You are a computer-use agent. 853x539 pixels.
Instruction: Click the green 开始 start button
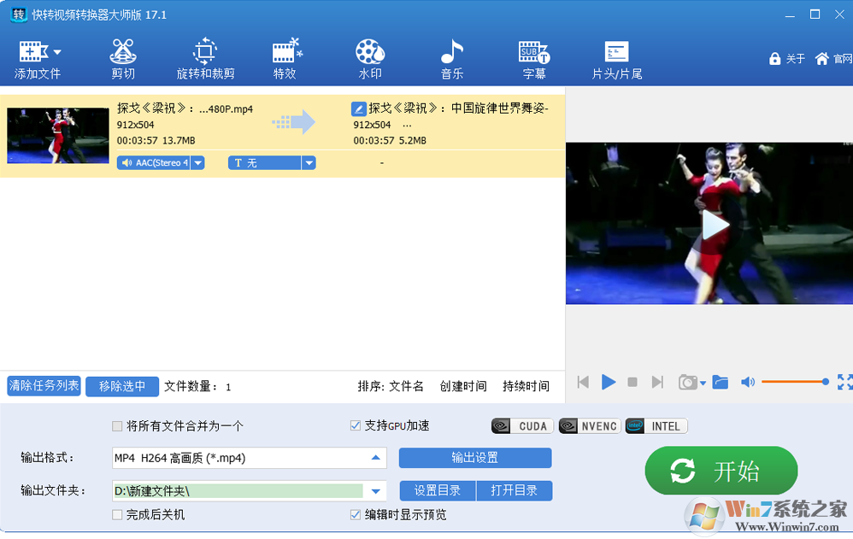pos(721,471)
